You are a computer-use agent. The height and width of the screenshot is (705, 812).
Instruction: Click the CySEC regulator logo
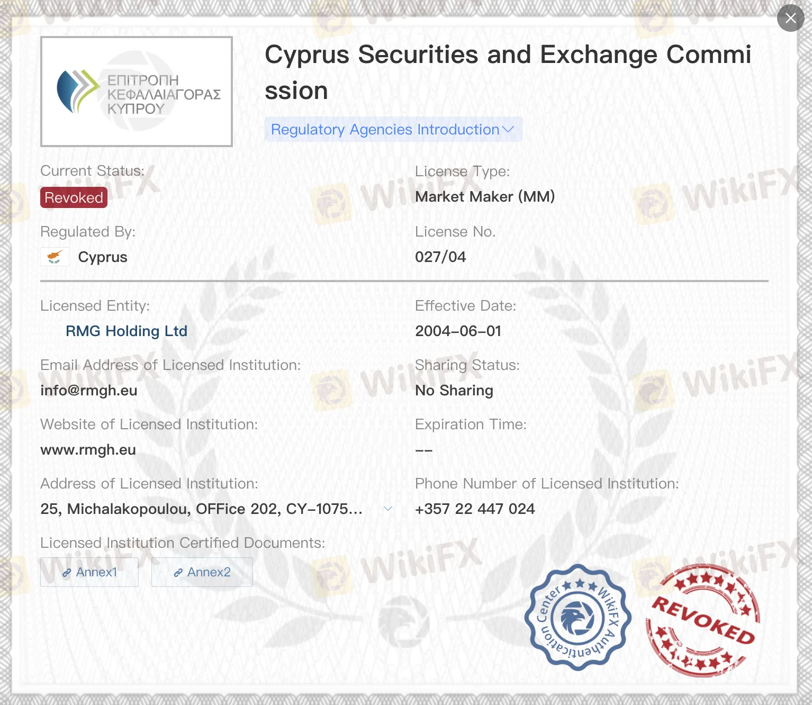(x=136, y=91)
